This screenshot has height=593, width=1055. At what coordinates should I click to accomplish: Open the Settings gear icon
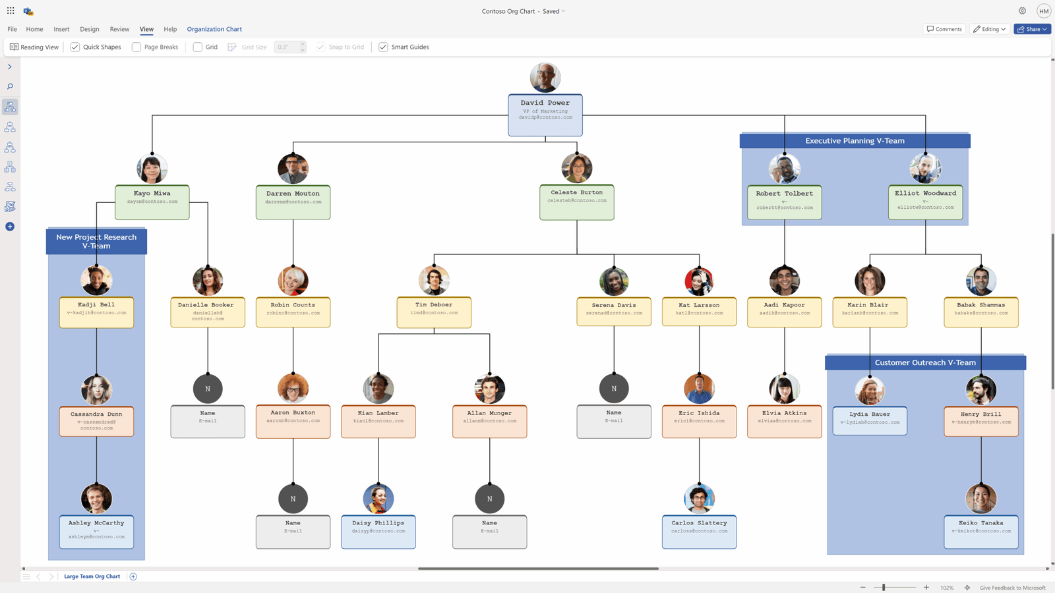(1021, 11)
